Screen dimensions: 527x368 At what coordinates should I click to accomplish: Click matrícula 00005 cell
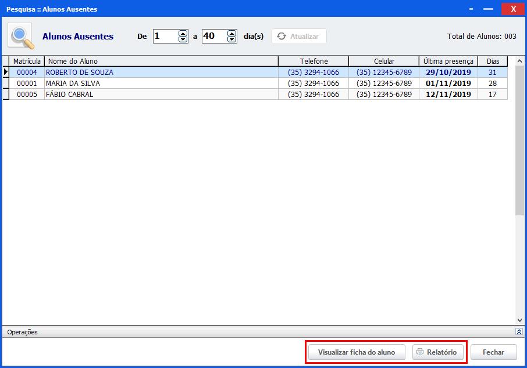[x=27, y=94]
